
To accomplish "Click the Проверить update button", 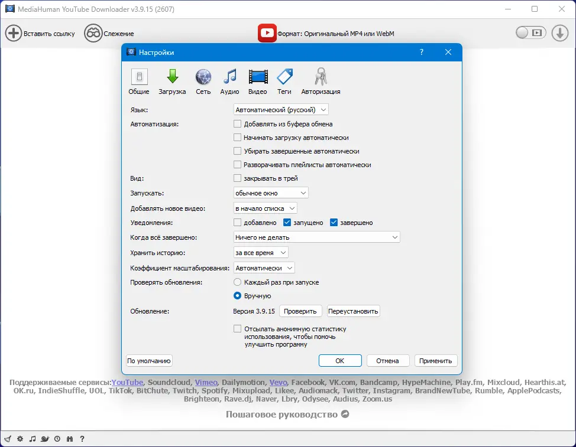I will pyautogui.click(x=300, y=311).
